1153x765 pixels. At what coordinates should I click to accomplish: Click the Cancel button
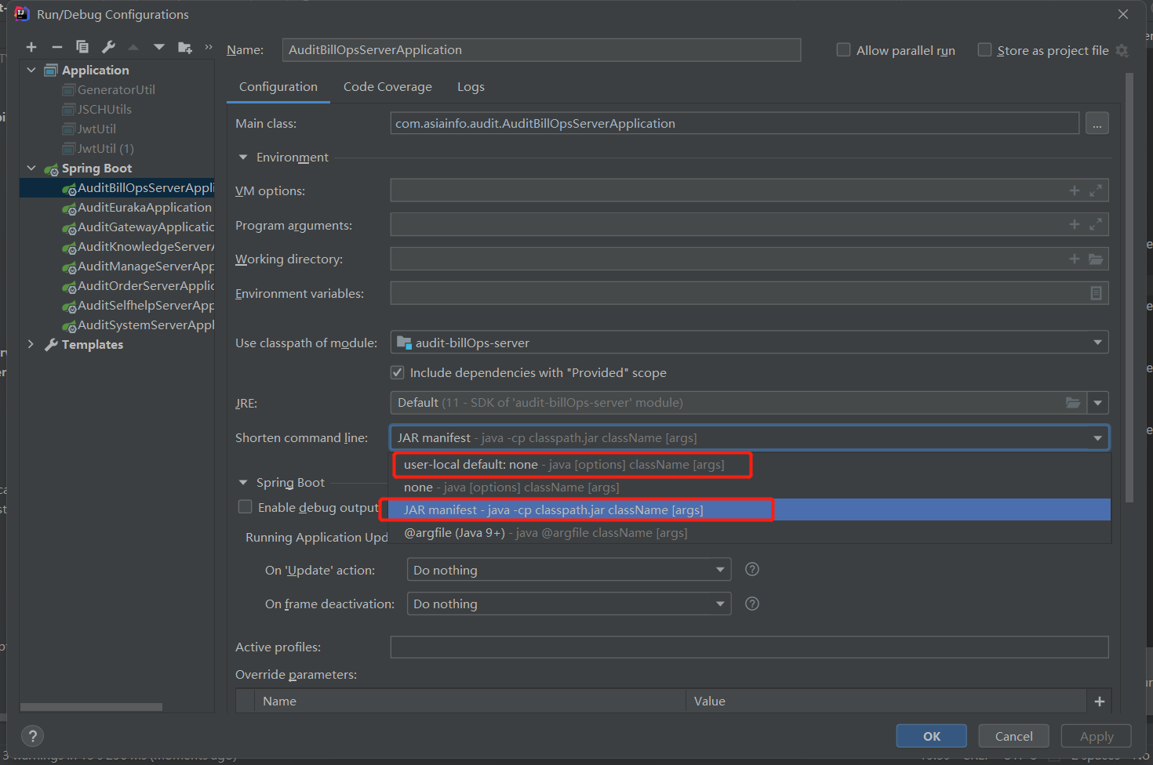coord(1013,736)
